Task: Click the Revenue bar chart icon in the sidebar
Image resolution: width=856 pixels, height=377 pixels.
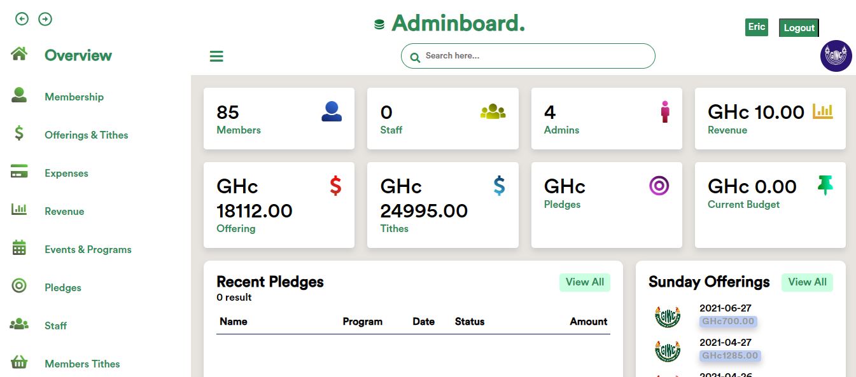Action: [x=18, y=210]
